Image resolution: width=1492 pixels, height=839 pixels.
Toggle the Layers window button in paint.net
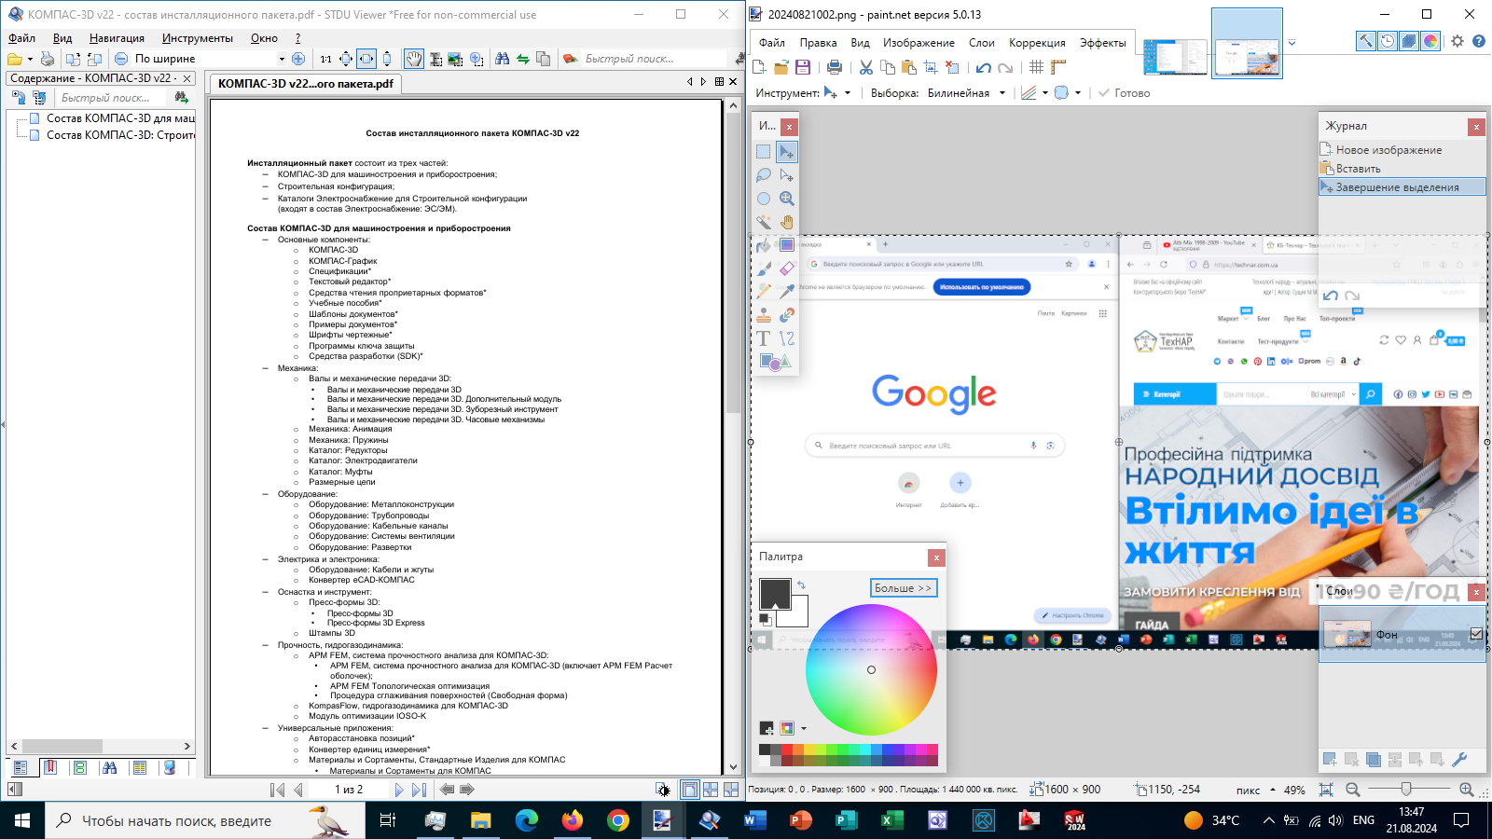click(1409, 41)
